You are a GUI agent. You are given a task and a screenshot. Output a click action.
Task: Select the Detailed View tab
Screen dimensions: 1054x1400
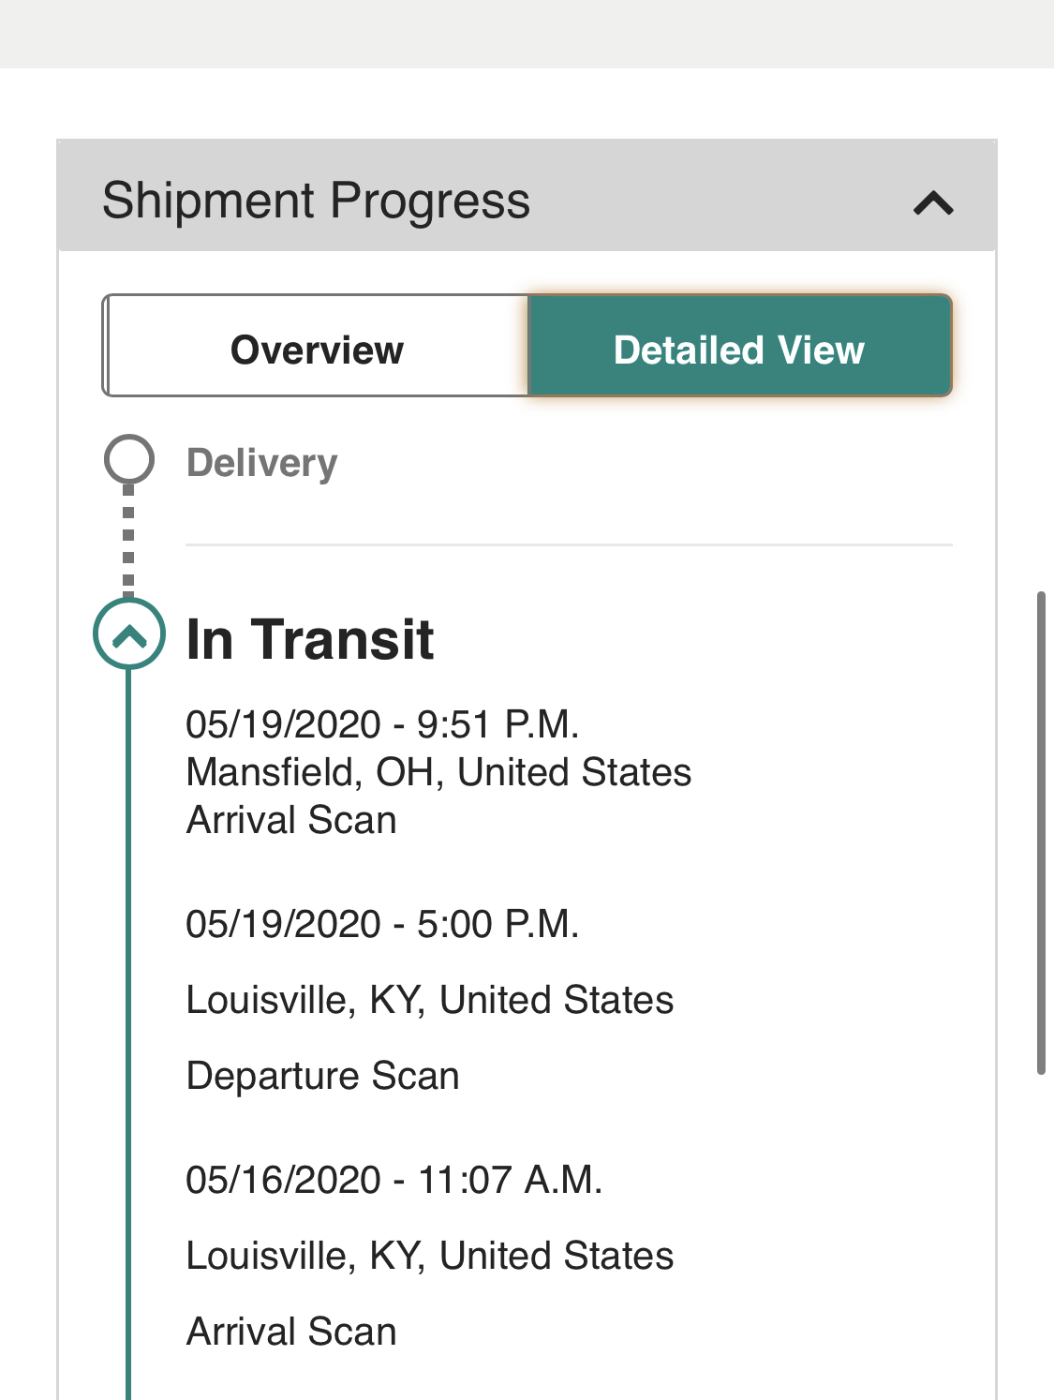739,350
